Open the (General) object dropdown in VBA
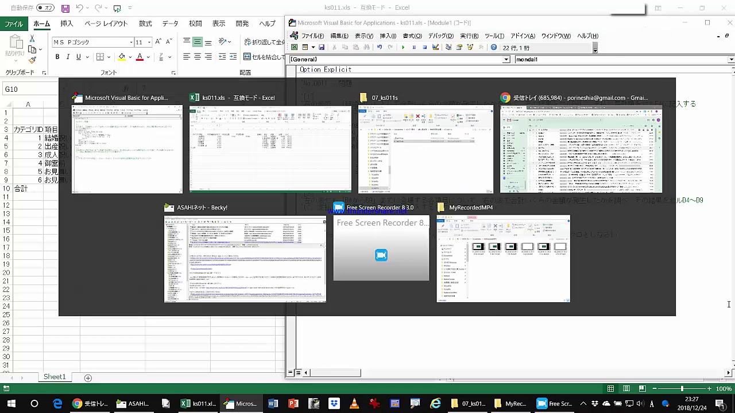 click(x=506, y=60)
